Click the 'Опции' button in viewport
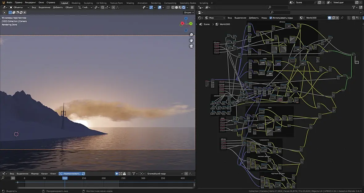Viewport: 364px width, 193px height. point(188,13)
